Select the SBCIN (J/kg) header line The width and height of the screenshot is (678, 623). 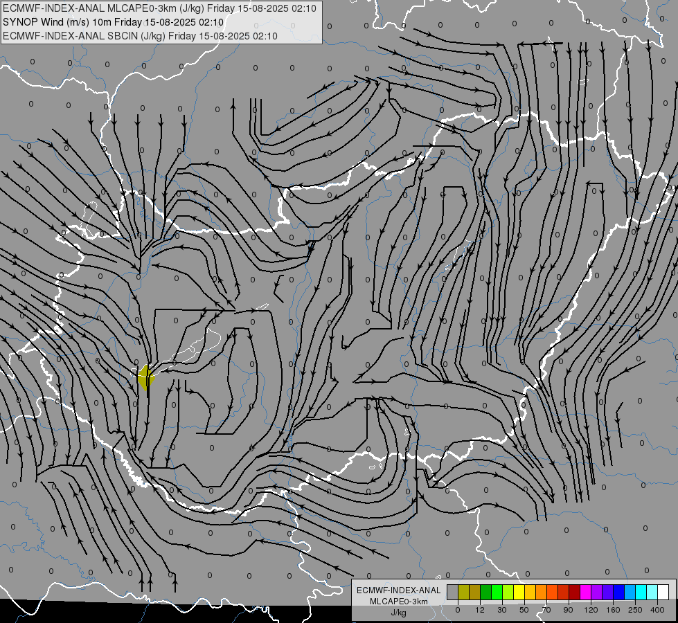click(140, 36)
